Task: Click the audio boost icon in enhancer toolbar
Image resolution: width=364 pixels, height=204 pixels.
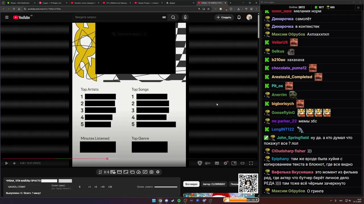Action: [x=107, y=172]
